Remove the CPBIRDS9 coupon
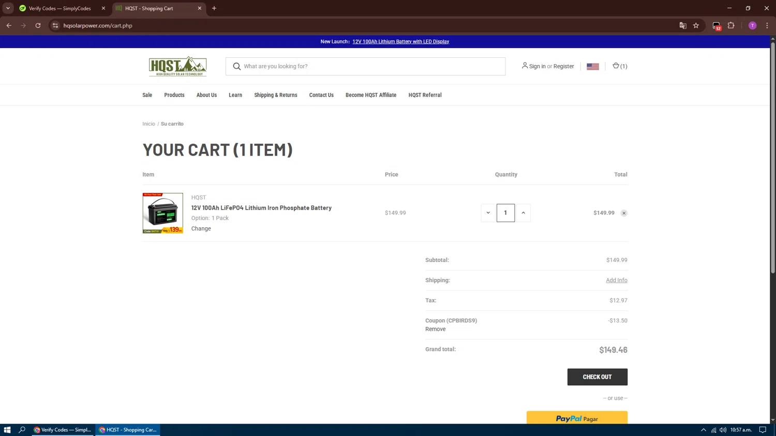Screen dimensions: 776x436 click(436, 329)
